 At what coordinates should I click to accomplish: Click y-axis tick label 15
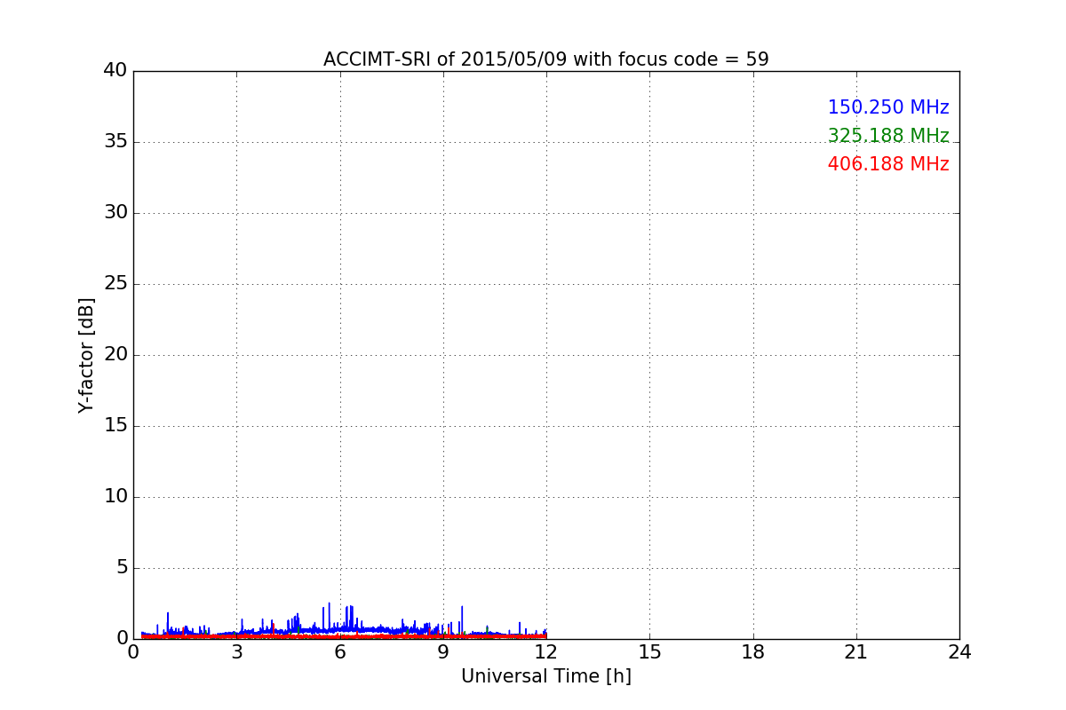[x=115, y=425]
